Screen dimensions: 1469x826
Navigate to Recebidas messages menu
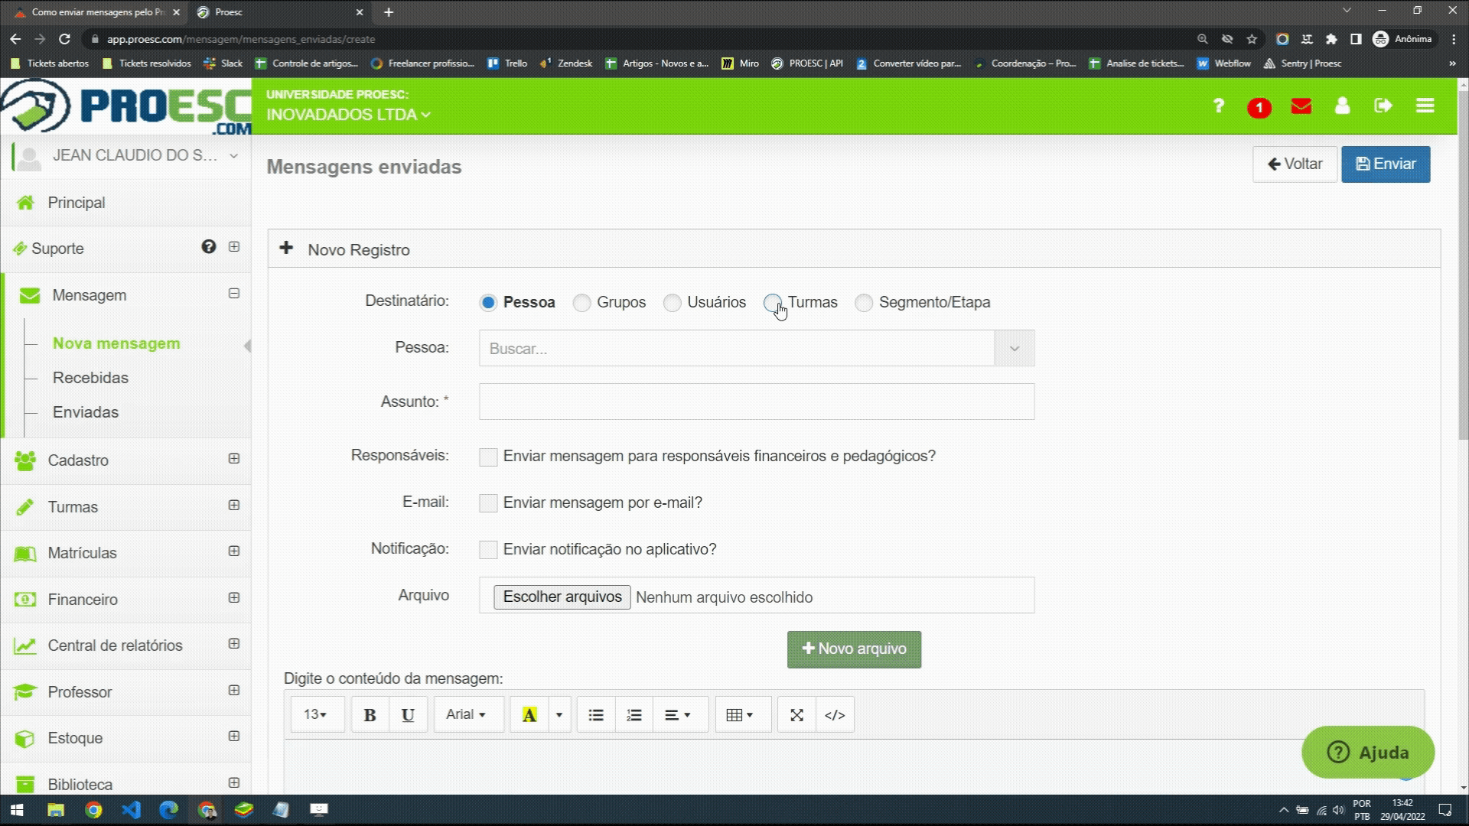(x=90, y=377)
